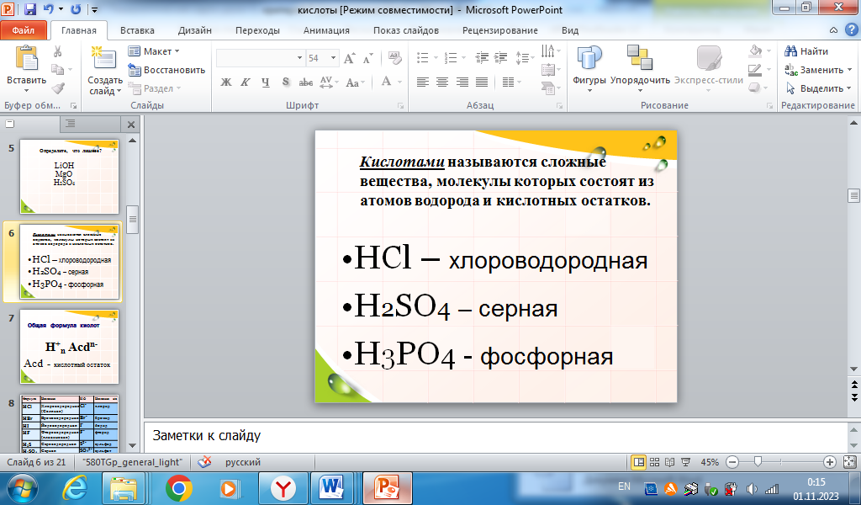This screenshot has height=505, width=861.
Task: Open Google Chrome from the taskbar
Action: tap(178, 488)
